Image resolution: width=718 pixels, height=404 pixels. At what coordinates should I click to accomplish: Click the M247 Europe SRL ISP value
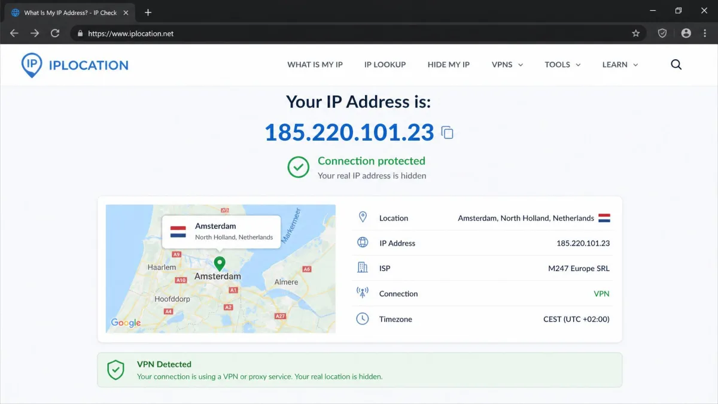(579, 268)
